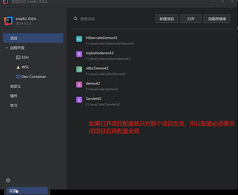The image size is (238, 195).
Task: Choose the 设置 popup menu item
Action: pos(27,191)
